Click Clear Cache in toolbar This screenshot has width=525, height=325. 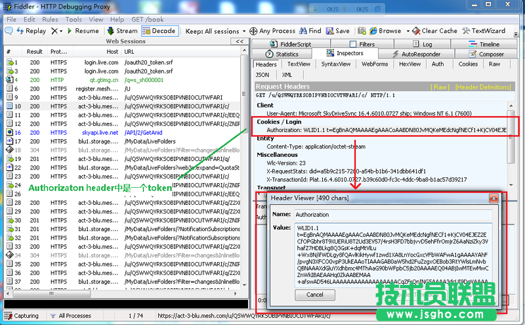[434, 31]
